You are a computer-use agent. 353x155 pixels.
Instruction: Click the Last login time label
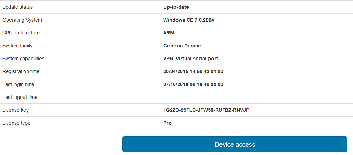click(18, 85)
